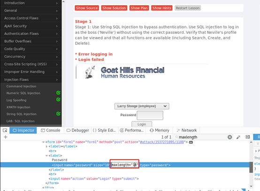Click the Restart Lesson button
The width and height of the screenshot is (260, 191).
click(188, 8)
